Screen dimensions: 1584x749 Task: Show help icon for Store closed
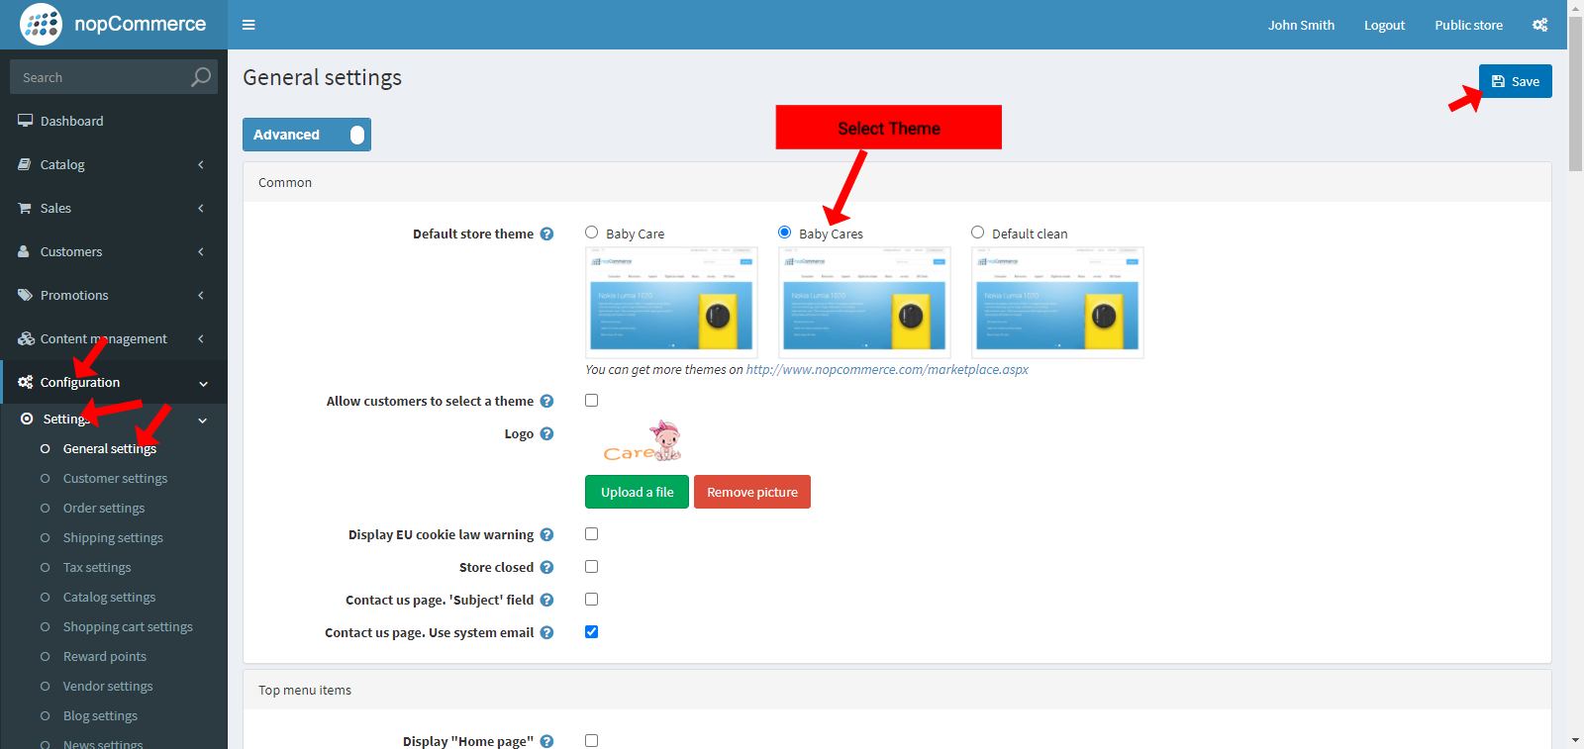[546, 567]
